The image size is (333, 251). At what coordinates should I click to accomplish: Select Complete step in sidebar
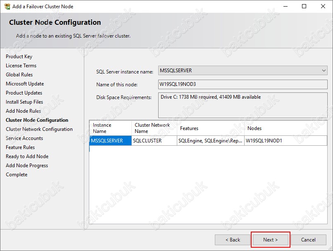pyautogui.click(x=17, y=175)
